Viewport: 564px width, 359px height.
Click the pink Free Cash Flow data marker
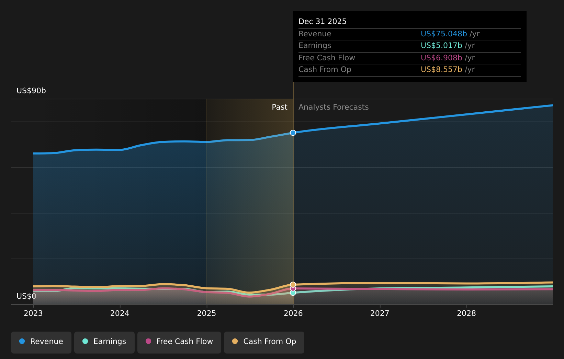pos(293,289)
